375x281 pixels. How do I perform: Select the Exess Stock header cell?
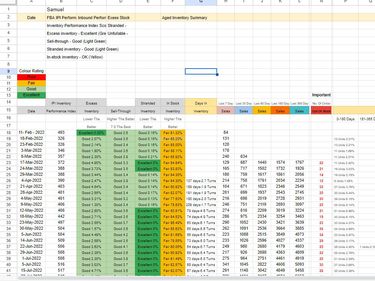click(x=121, y=18)
